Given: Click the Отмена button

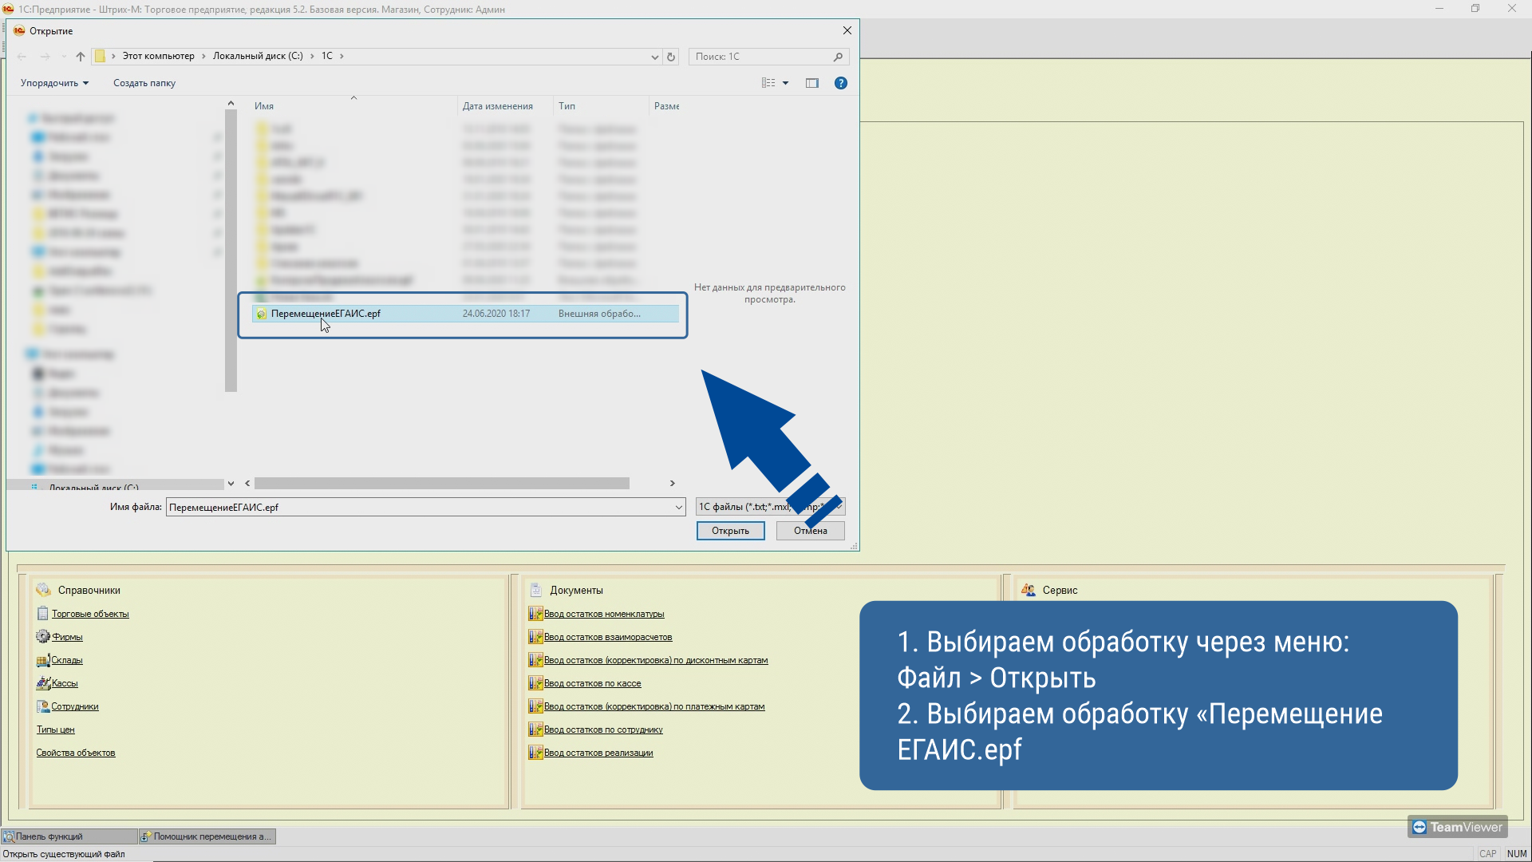Looking at the screenshot, I should click(810, 531).
